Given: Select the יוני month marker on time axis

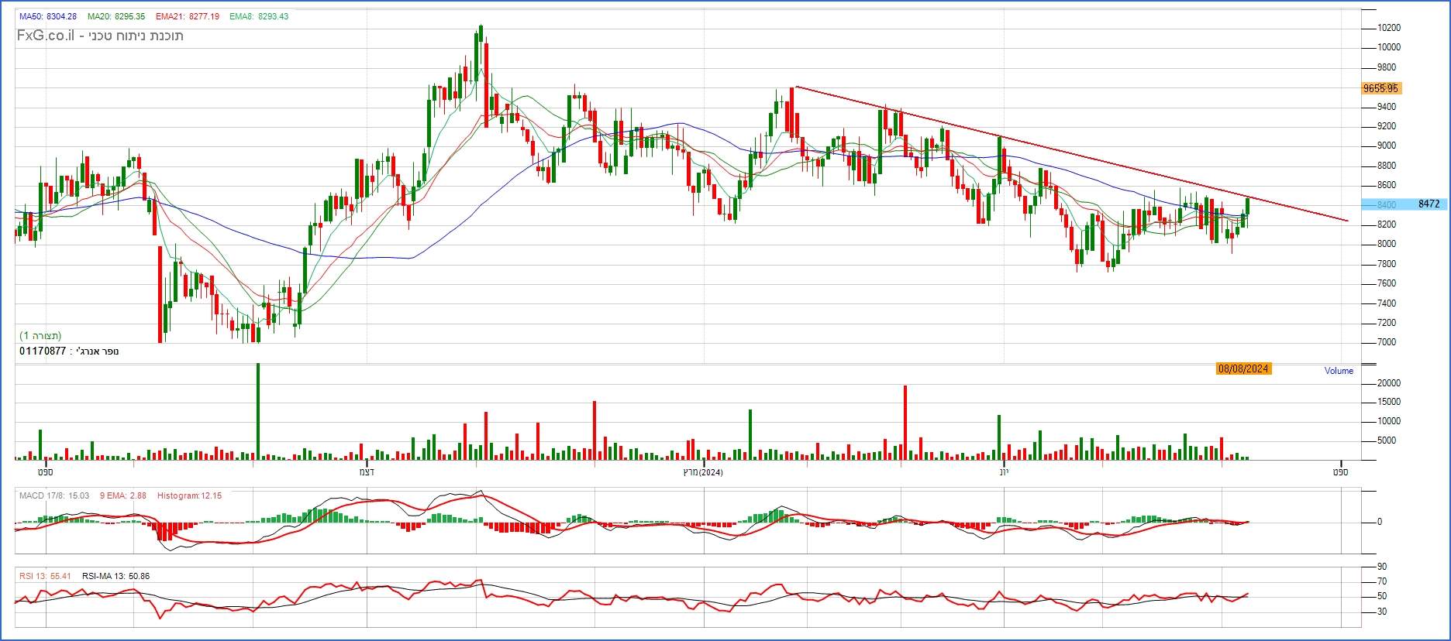Looking at the screenshot, I should point(1003,472).
